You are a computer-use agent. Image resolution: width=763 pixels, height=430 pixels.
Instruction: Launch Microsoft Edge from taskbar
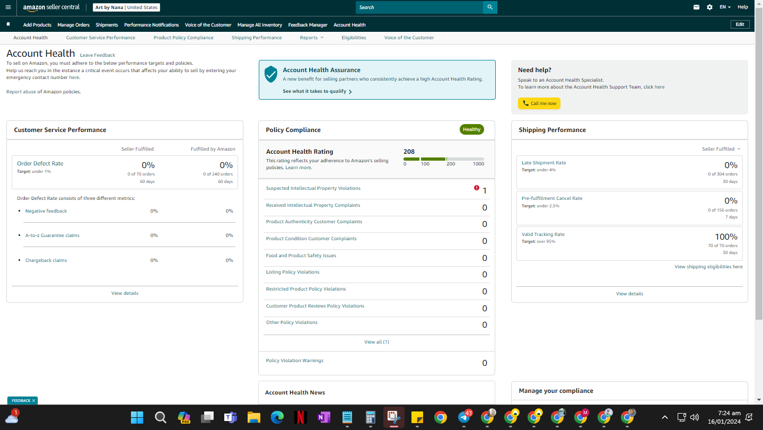click(x=277, y=417)
